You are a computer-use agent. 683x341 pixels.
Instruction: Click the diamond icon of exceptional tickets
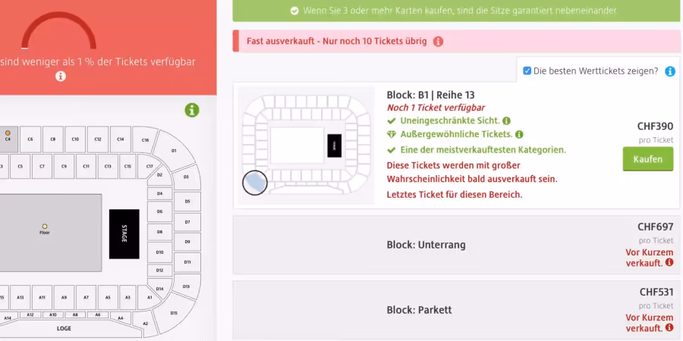point(392,134)
